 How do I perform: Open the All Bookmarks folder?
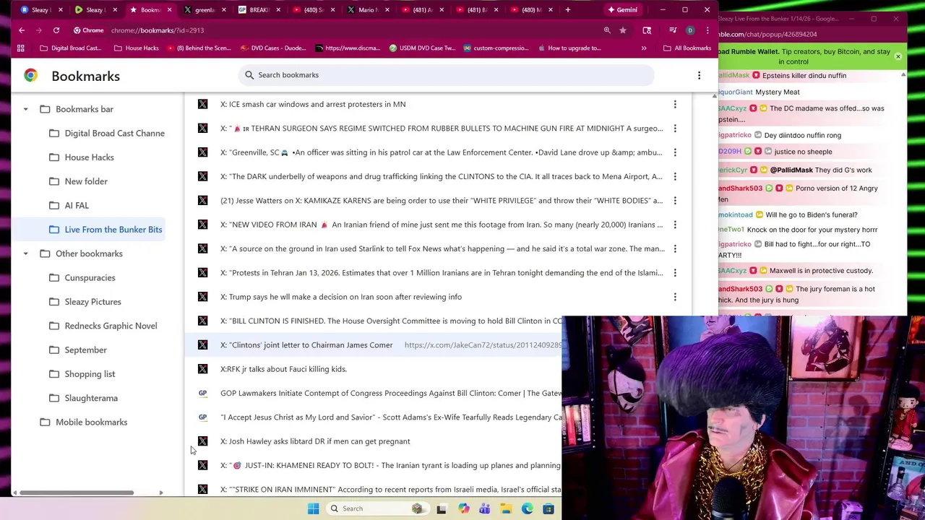(x=687, y=48)
